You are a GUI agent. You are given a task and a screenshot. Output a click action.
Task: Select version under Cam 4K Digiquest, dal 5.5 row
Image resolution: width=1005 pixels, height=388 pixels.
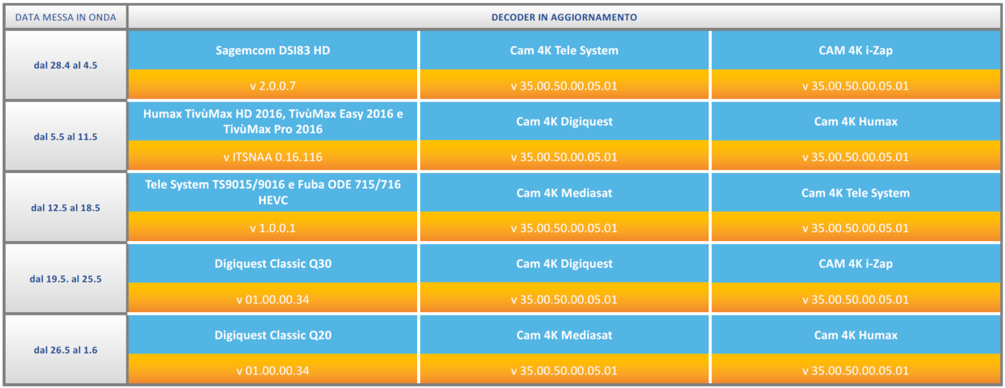coord(564,156)
